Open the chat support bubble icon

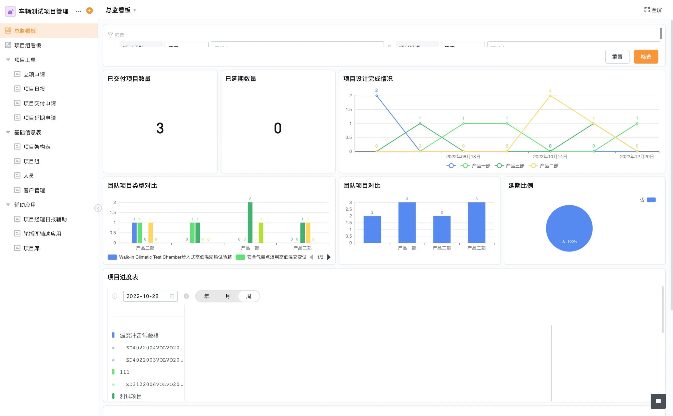(658, 401)
